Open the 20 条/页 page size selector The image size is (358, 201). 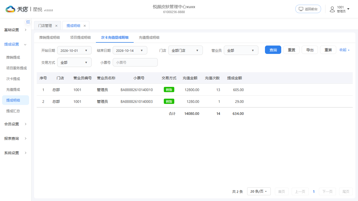259,192
